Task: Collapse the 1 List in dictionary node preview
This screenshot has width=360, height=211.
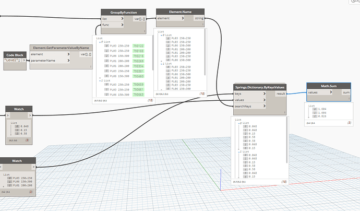Action: click(x=239, y=151)
